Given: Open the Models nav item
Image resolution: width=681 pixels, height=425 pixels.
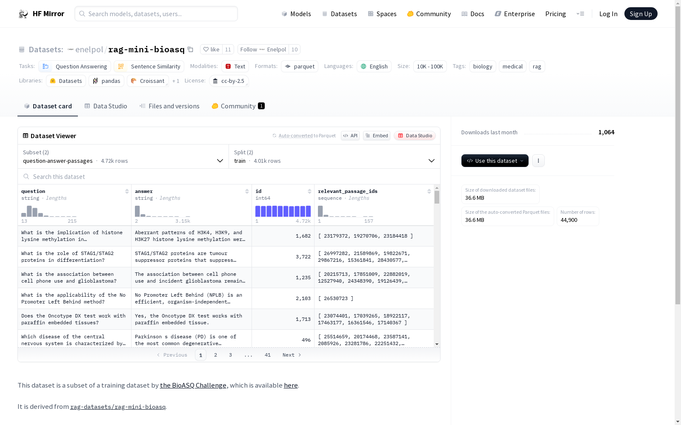Looking at the screenshot, I should click(296, 14).
